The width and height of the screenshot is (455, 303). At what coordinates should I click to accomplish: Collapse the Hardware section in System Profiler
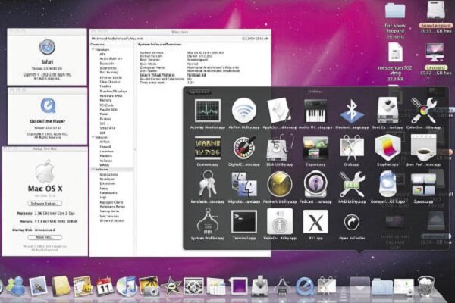(x=93, y=49)
